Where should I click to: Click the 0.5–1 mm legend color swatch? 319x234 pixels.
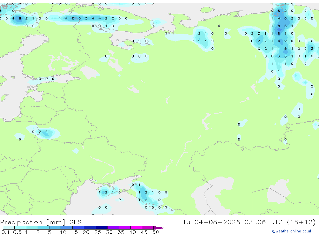coord(20,228)
